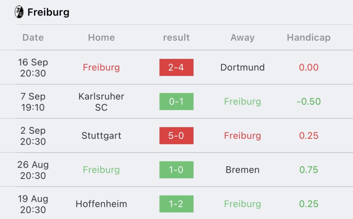Open the green 1-0 score badge
This screenshot has height=219, width=353.
tap(176, 170)
